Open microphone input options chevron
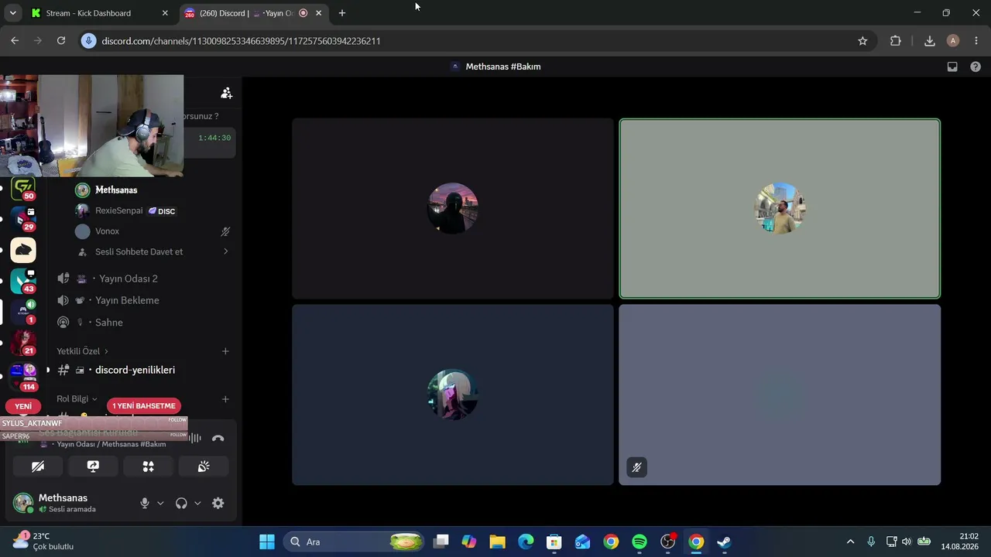991x557 pixels. point(160,503)
